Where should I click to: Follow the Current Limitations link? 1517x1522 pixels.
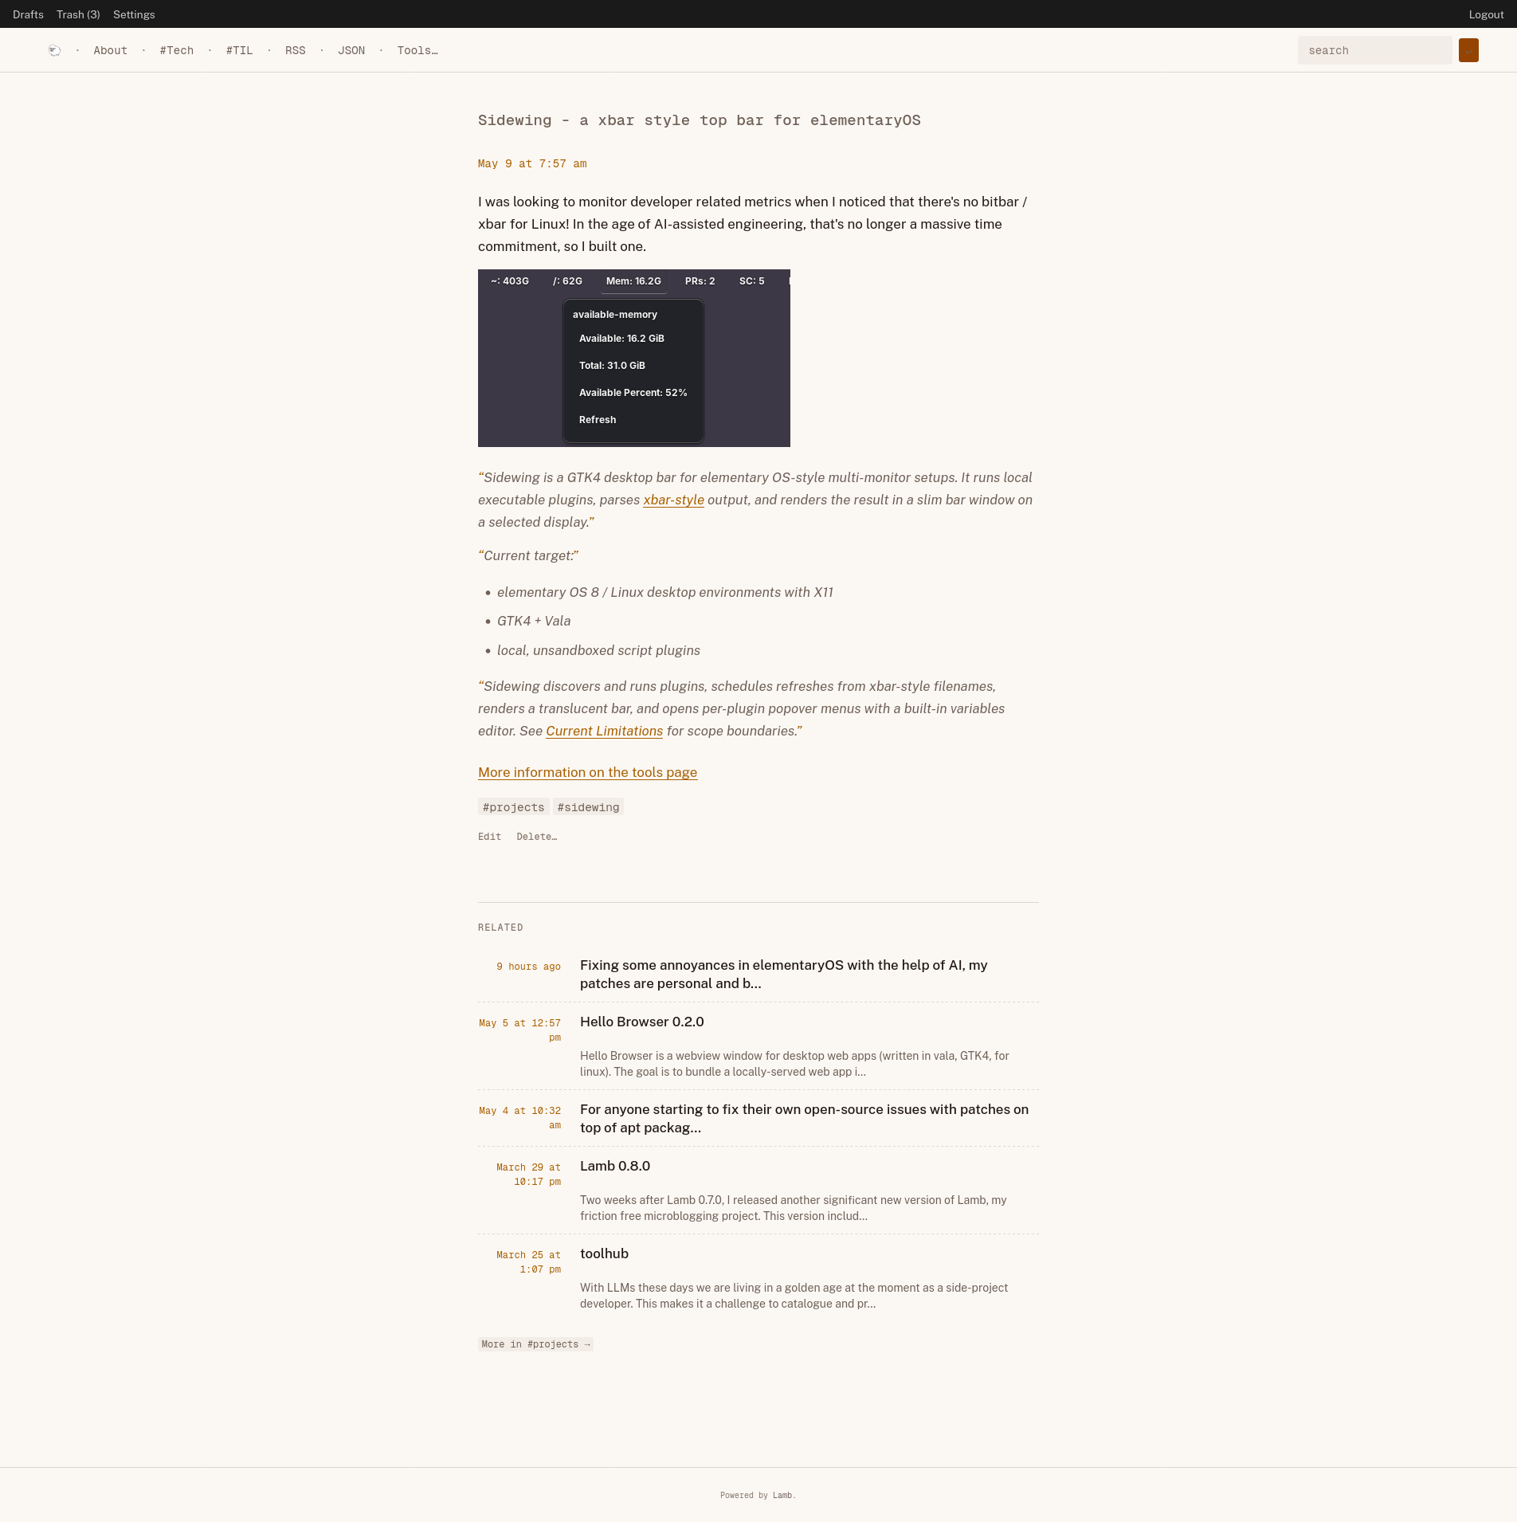pos(604,731)
